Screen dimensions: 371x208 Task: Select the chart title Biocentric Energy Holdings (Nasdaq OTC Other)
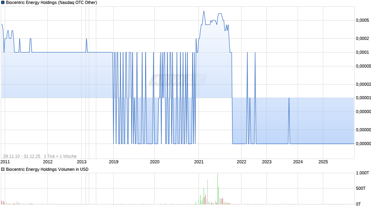click(x=51, y=3)
